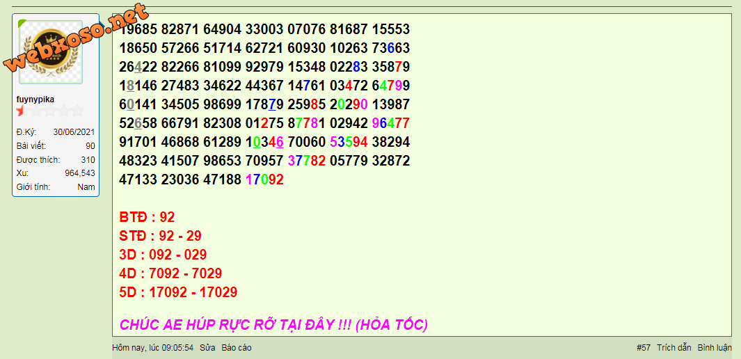Click "Bình luận" to comment
The width and height of the screenshot is (741, 359).
click(x=715, y=347)
